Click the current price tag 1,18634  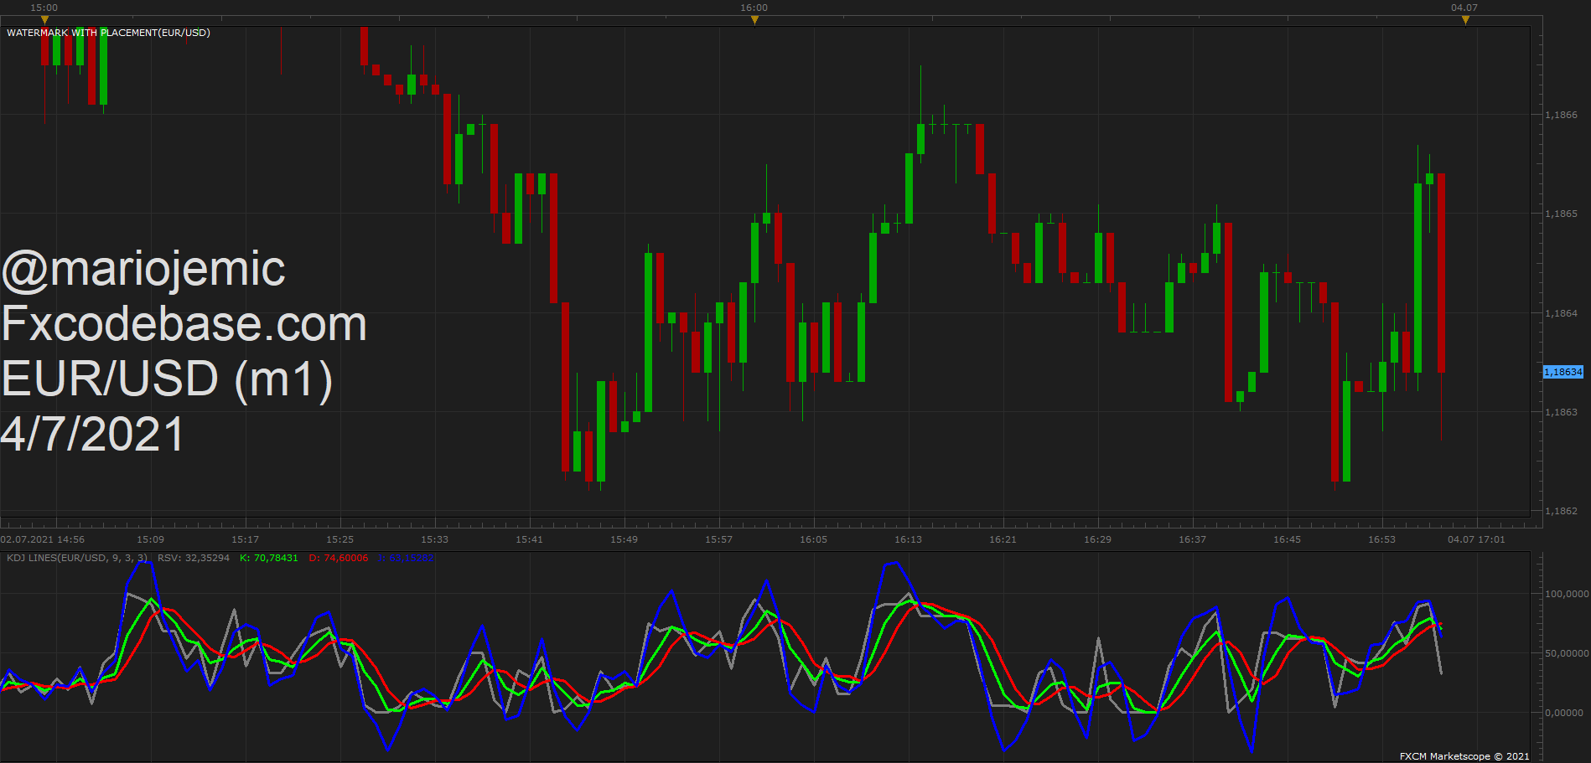coord(1563,372)
